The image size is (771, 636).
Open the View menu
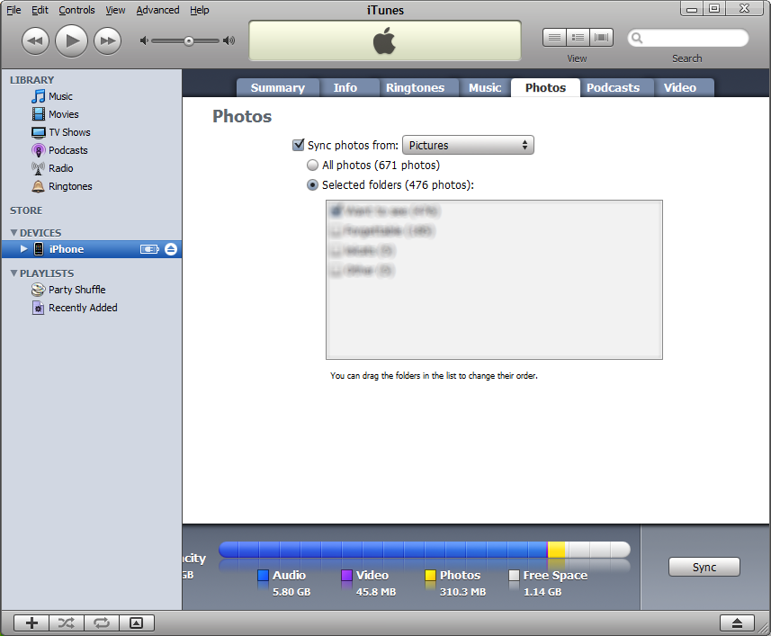click(x=115, y=10)
